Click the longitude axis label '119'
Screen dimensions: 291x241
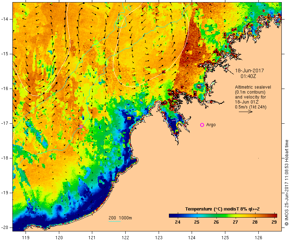click(x=26, y=237)
